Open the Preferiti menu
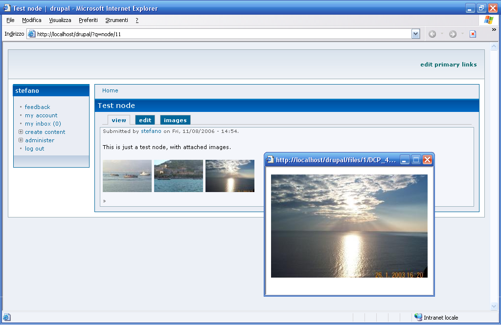 [88, 20]
